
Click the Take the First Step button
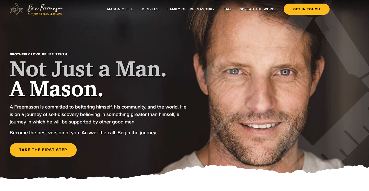coord(43,150)
